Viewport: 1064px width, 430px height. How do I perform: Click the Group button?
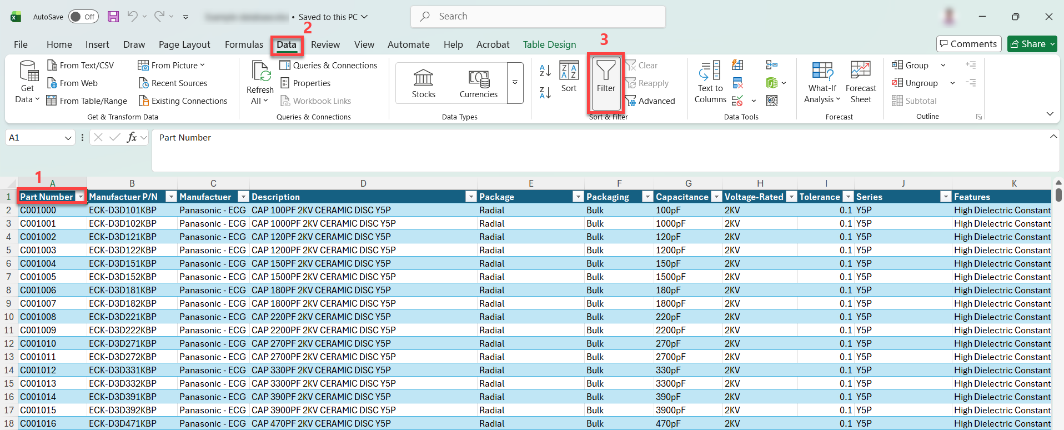(910, 65)
